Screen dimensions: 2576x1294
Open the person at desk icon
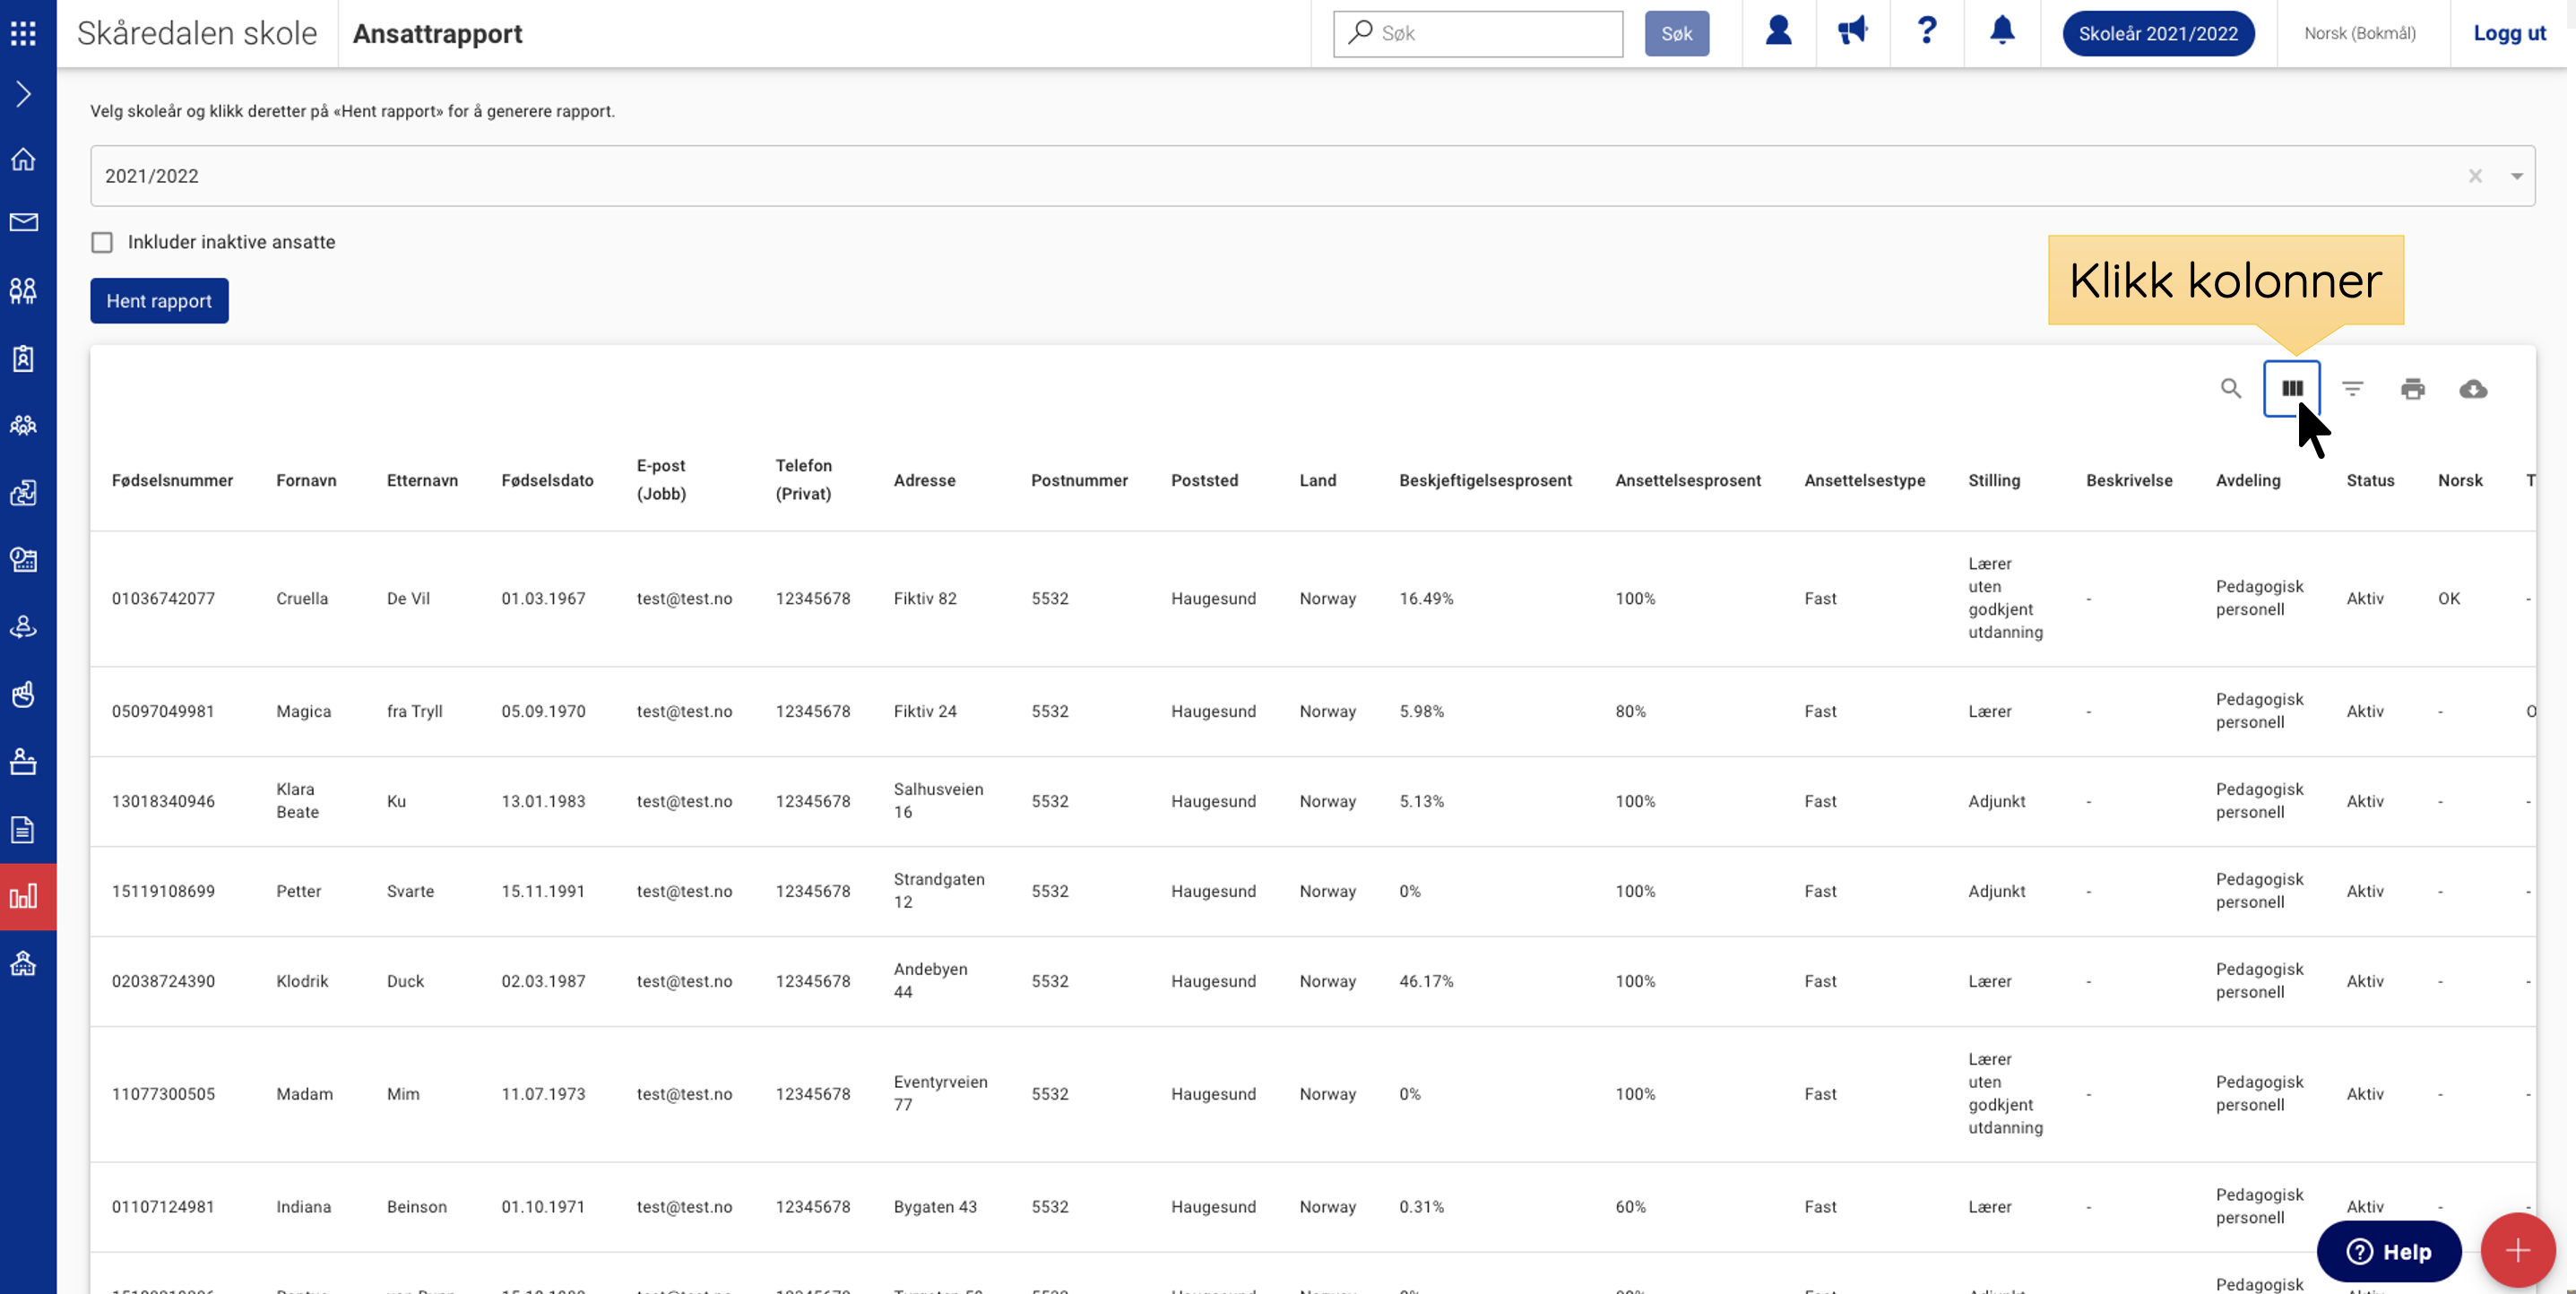coord(23,761)
